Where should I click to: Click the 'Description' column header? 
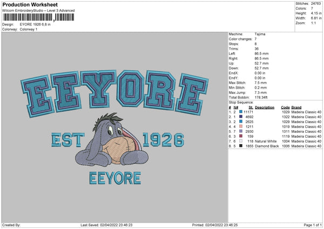(x=265, y=107)
